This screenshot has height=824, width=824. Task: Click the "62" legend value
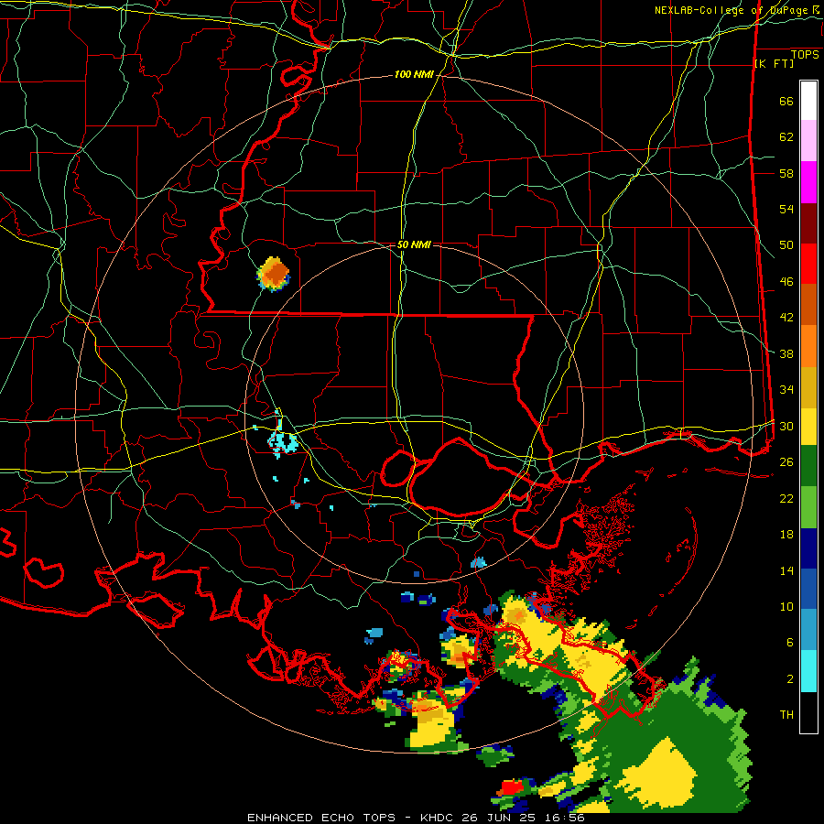pos(786,136)
